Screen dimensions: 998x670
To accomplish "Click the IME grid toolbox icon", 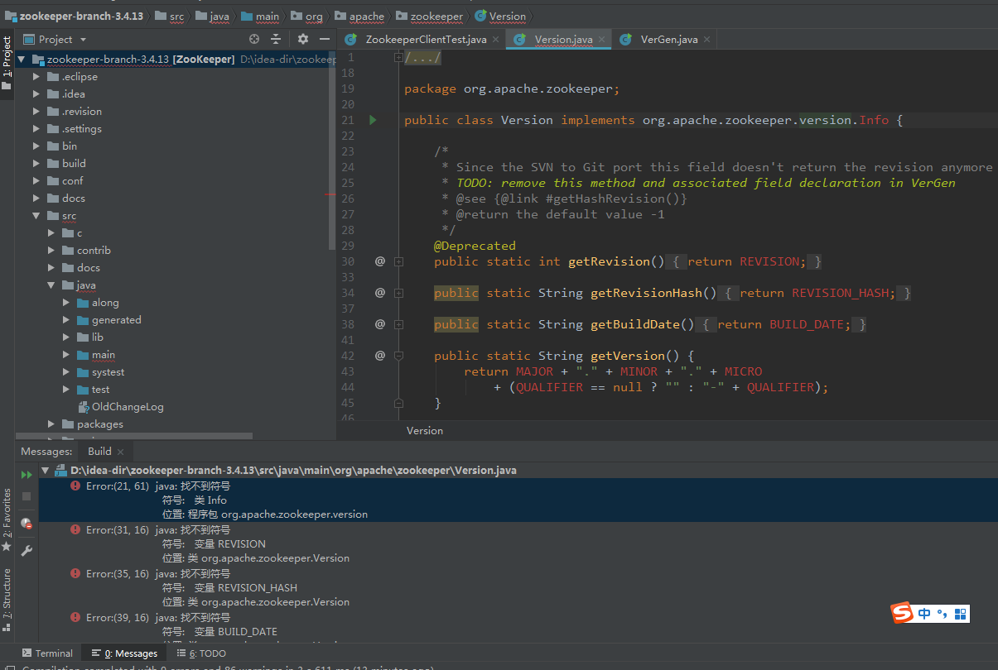I will pyautogui.click(x=961, y=614).
